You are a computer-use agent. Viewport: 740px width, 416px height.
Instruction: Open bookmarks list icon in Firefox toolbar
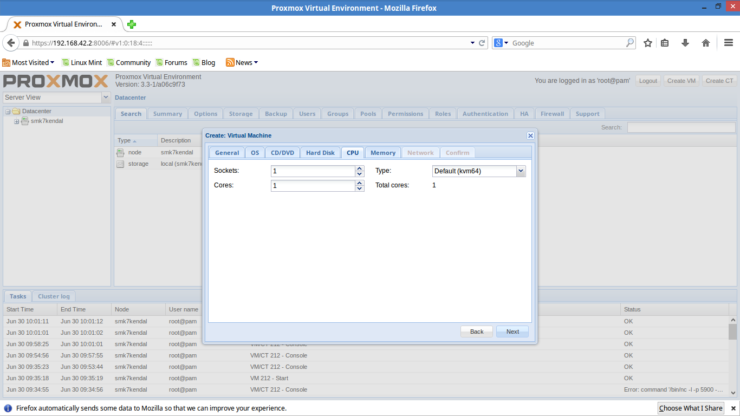[665, 43]
